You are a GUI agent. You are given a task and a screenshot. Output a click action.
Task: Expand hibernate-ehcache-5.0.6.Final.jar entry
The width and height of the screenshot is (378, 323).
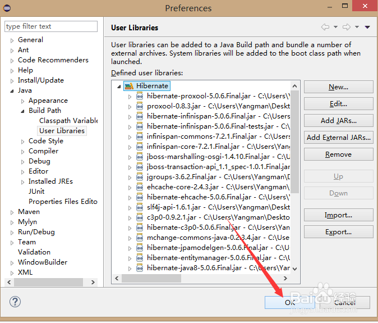click(x=130, y=198)
